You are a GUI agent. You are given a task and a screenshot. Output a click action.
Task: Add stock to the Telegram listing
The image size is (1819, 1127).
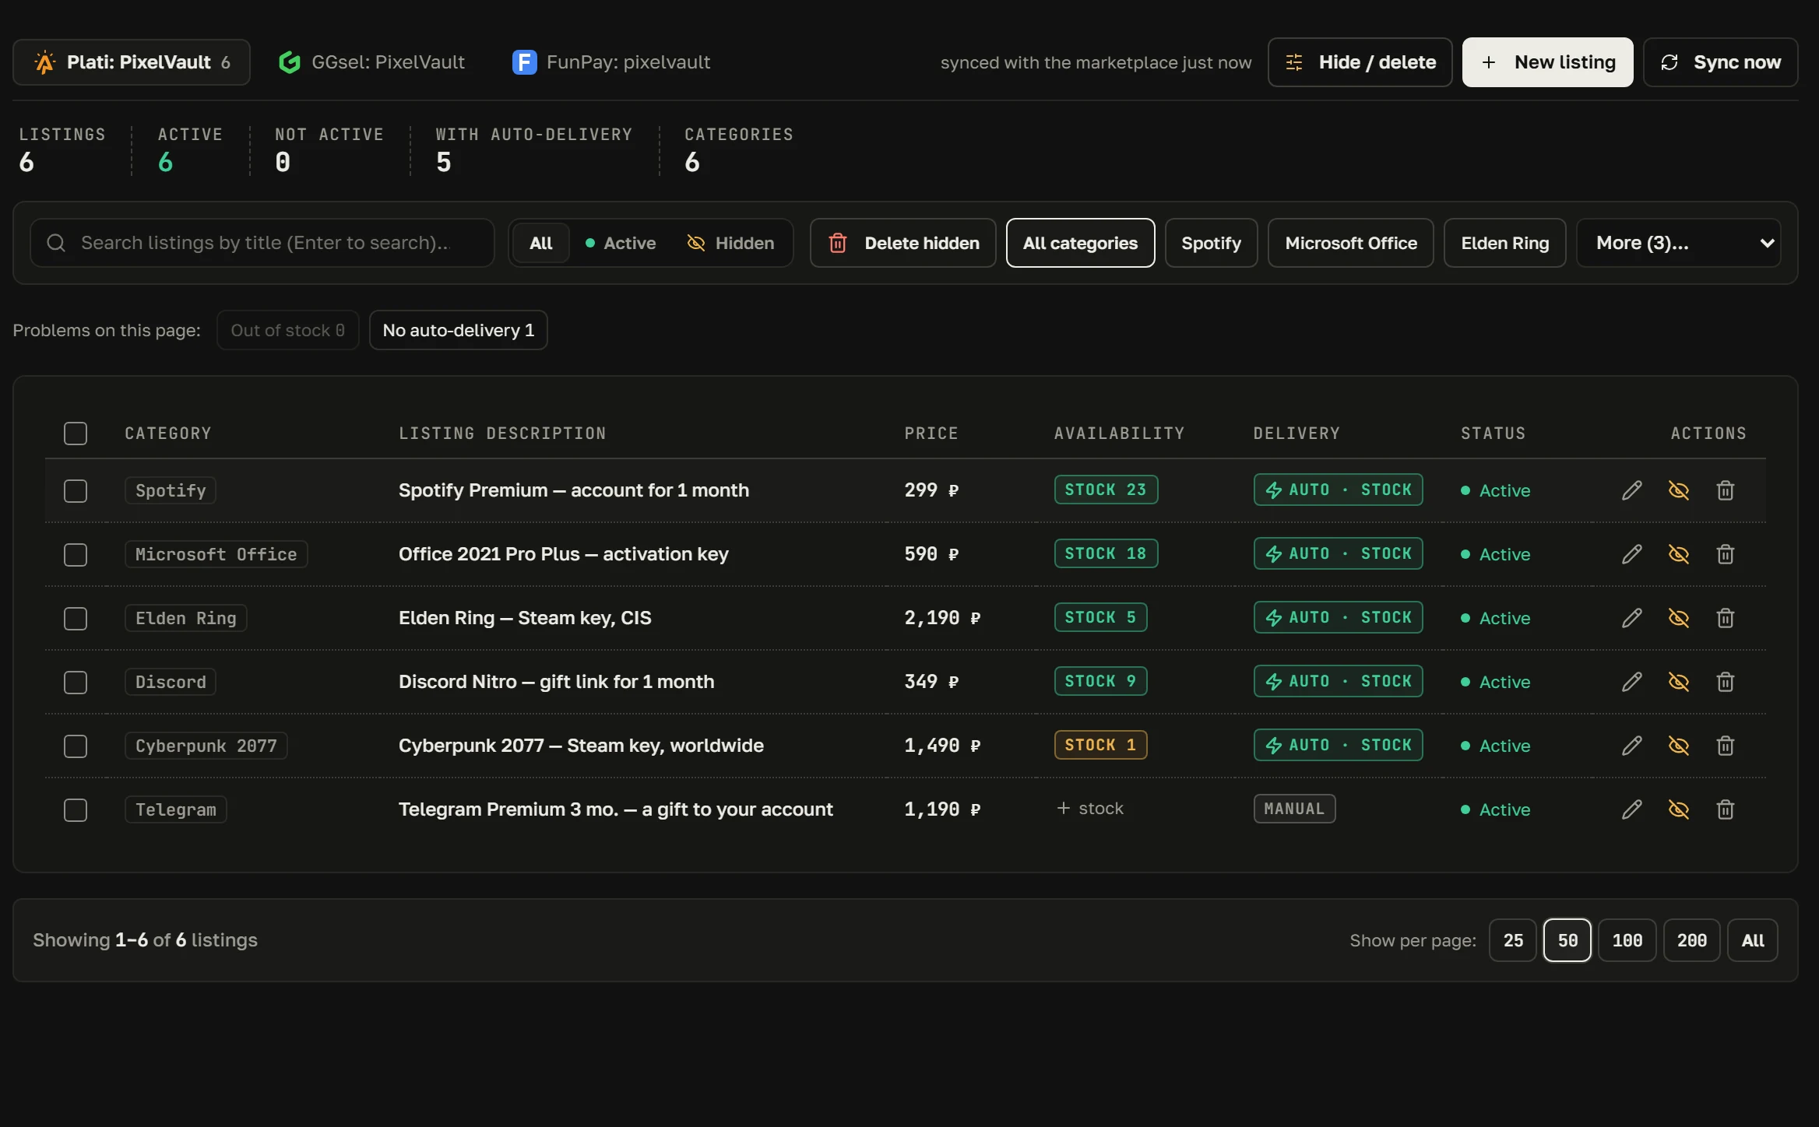pyautogui.click(x=1089, y=809)
